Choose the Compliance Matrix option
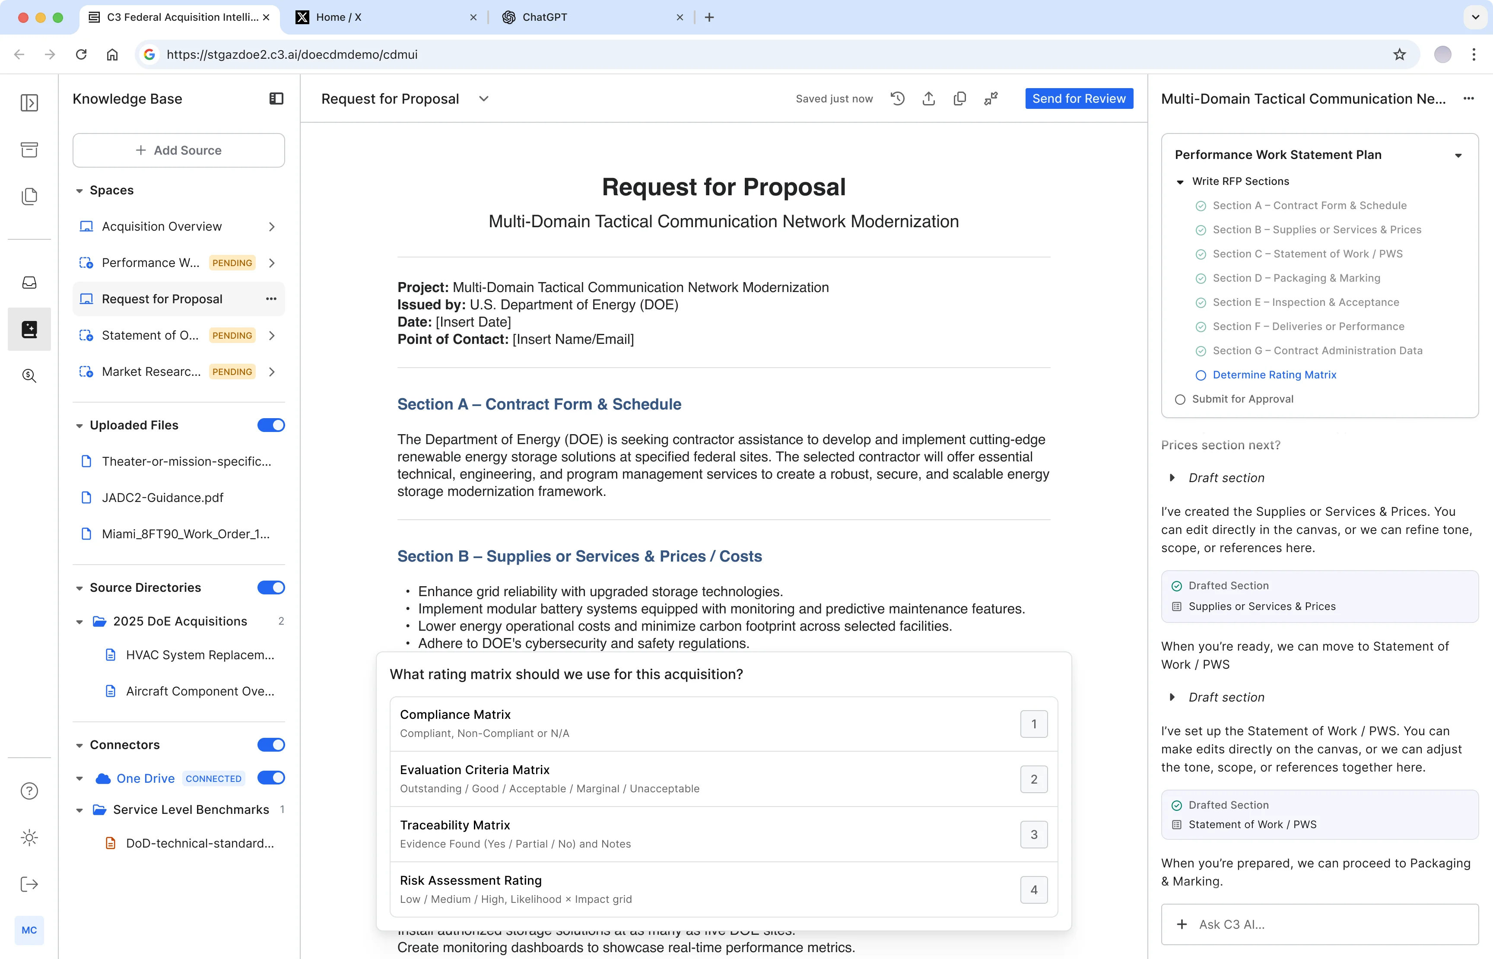 click(724, 724)
